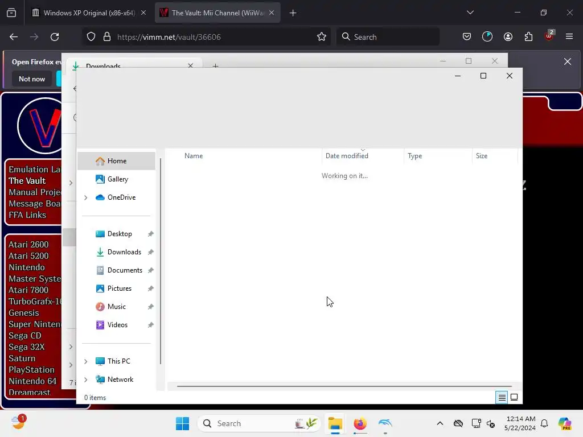Click the Not now button

coord(32,79)
